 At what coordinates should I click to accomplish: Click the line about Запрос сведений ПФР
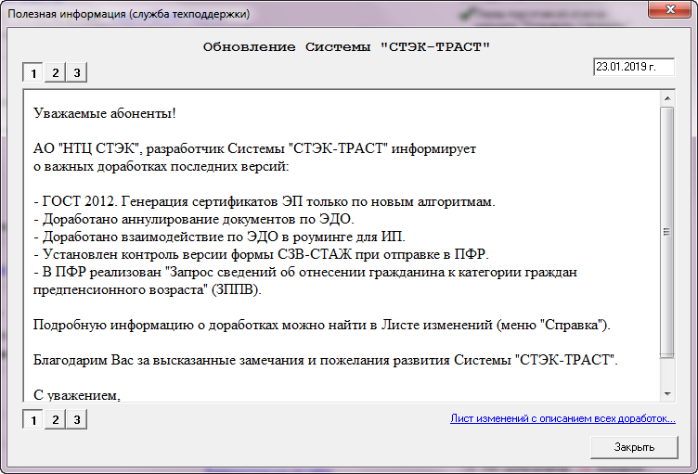coord(305,272)
